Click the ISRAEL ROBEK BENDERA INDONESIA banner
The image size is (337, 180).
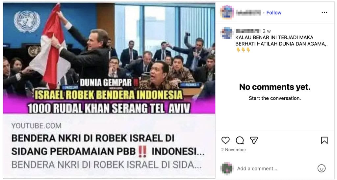pos(109,95)
